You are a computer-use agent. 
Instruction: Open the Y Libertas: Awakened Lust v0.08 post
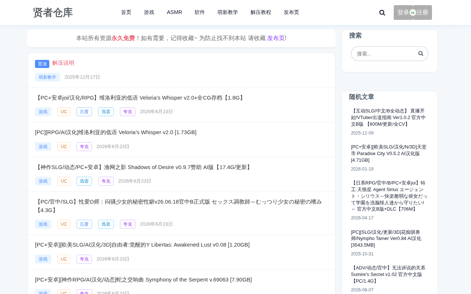tap(142, 245)
